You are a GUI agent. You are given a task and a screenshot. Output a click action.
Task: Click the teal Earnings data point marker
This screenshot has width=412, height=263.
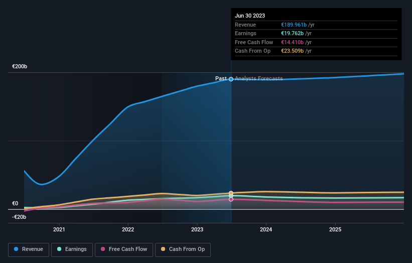[x=231, y=196]
